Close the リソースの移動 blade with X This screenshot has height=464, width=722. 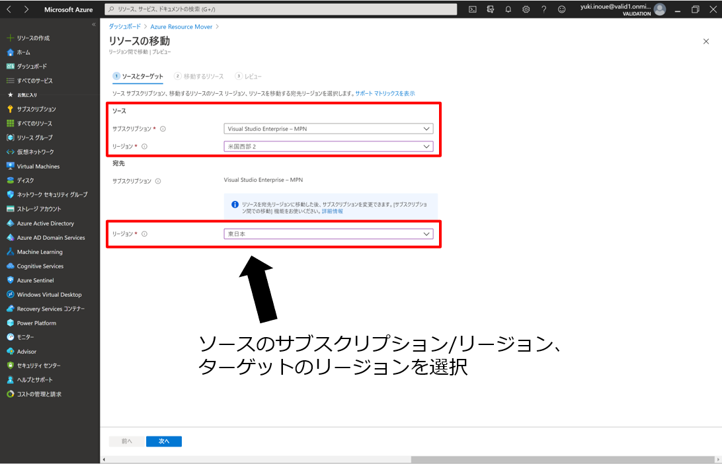(x=706, y=42)
